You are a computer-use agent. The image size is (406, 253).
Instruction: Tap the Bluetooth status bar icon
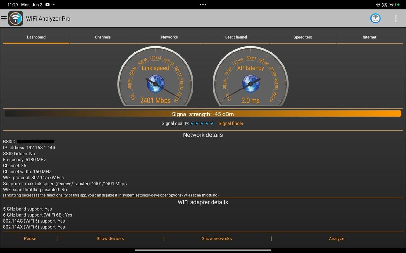(x=378, y=5)
